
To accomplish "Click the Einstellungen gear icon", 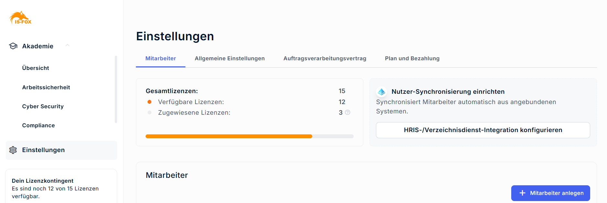I will coord(13,150).
